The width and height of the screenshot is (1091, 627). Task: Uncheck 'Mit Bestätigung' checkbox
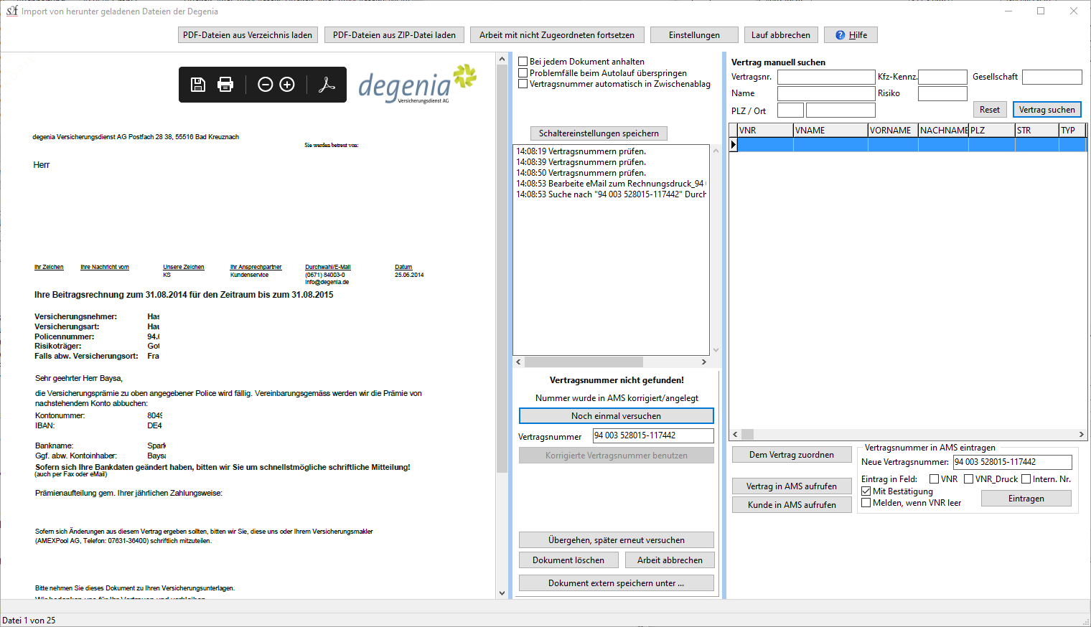tap(866, 491)
